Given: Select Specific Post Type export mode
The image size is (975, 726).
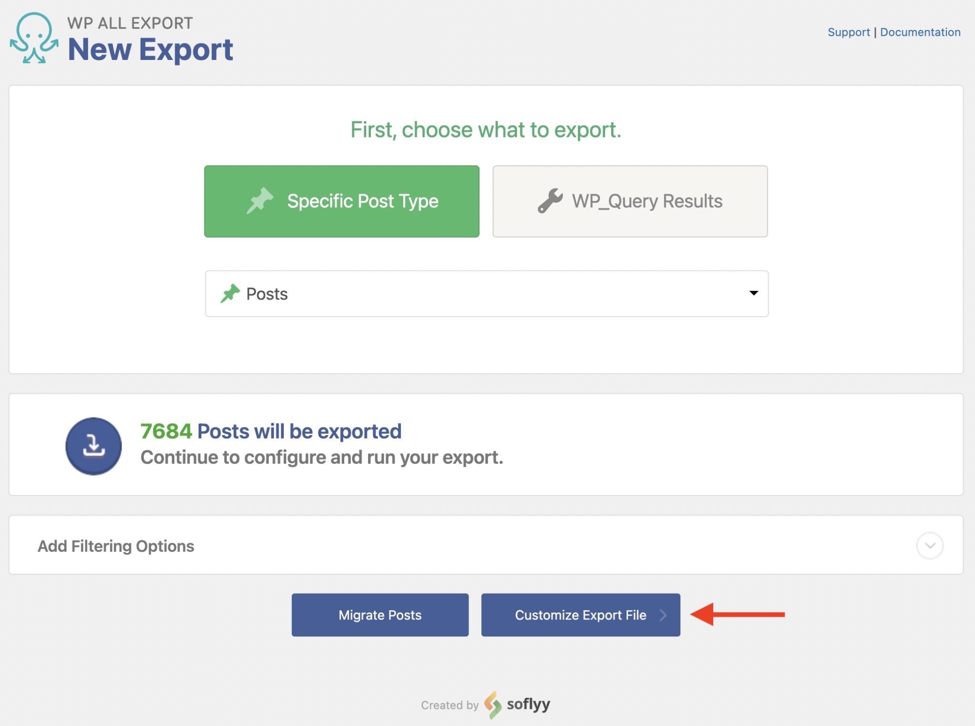Looking at the screenshot, I should coord(341,201).
